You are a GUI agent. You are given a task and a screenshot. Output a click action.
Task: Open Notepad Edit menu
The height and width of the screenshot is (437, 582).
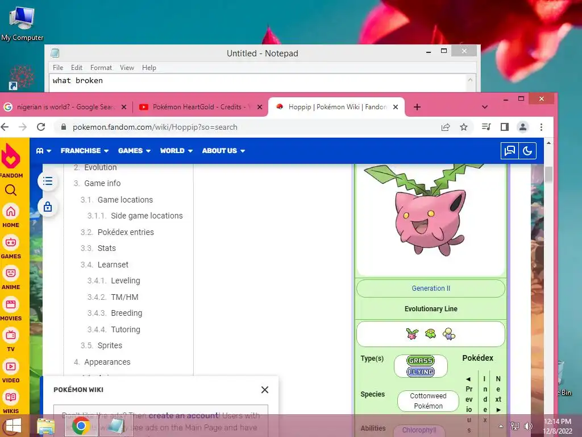(x=77, y=68)
